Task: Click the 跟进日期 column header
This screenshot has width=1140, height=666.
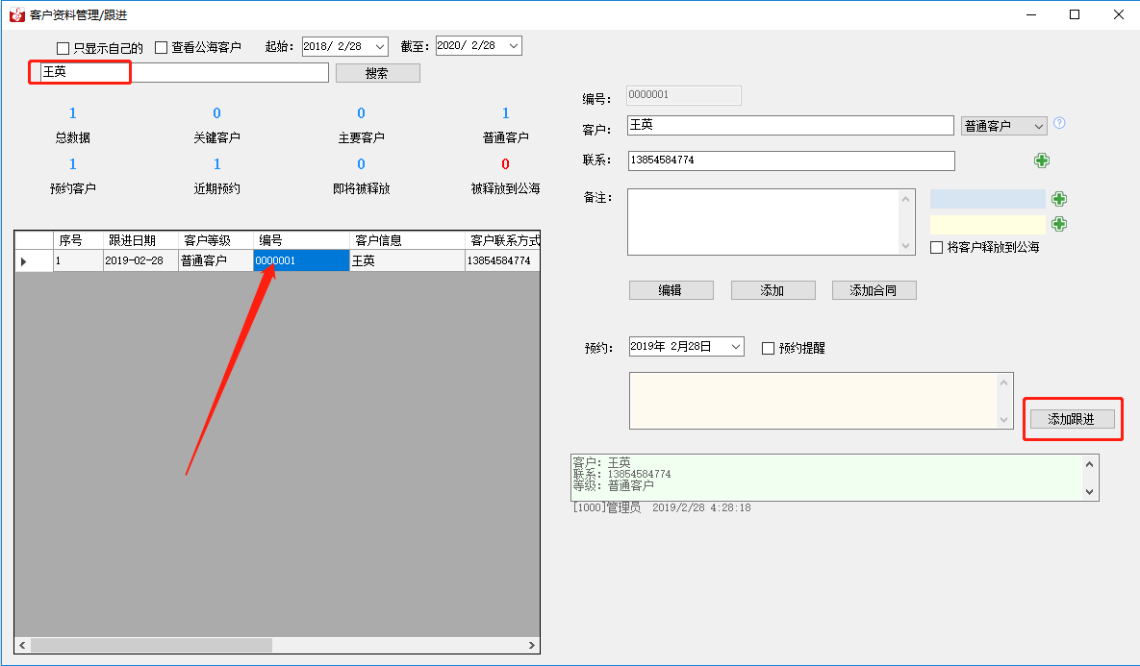Action: 140,240
